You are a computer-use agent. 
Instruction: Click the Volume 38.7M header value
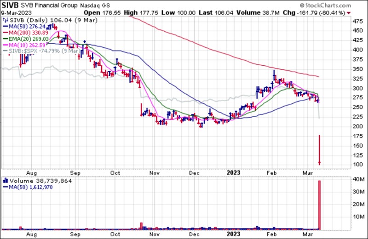[x=258, y=13]
